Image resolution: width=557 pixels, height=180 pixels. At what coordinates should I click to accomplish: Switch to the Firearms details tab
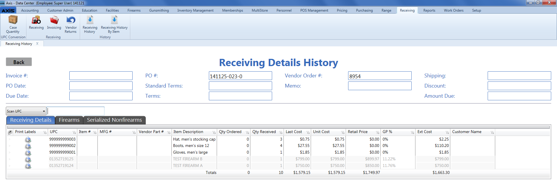coord(69,120)
